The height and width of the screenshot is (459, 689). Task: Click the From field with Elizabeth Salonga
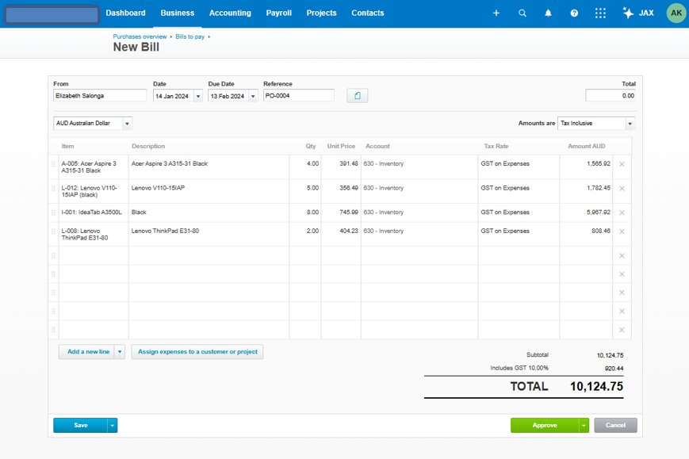pyautogui.click(x=100, y=96)
